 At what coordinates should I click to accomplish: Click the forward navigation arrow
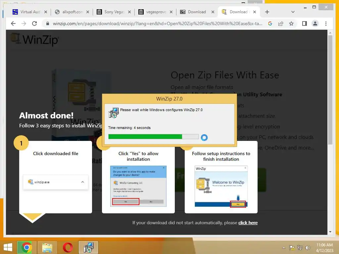[24, 23]
